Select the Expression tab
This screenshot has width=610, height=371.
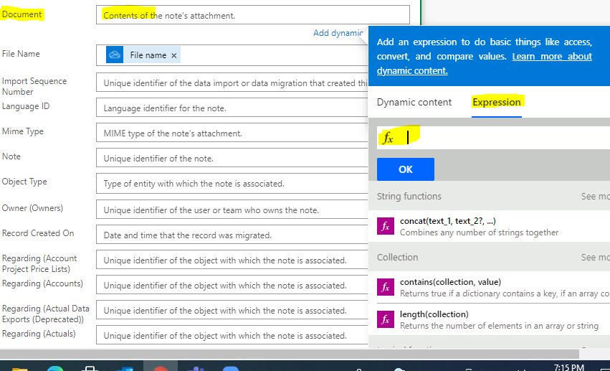tap(497, 102)
